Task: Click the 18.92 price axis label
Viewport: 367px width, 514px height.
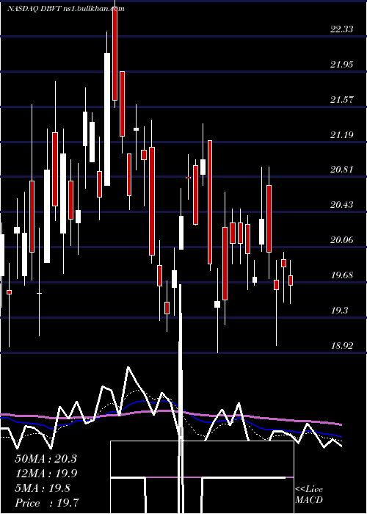Action: [x=342, y=345]
